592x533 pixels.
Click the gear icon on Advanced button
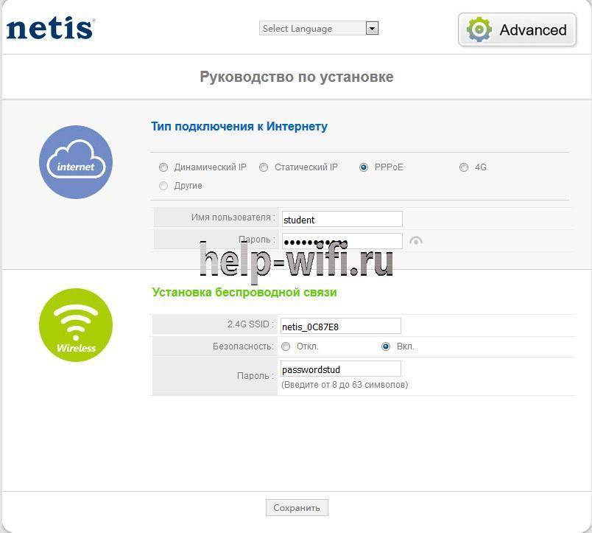479,29
